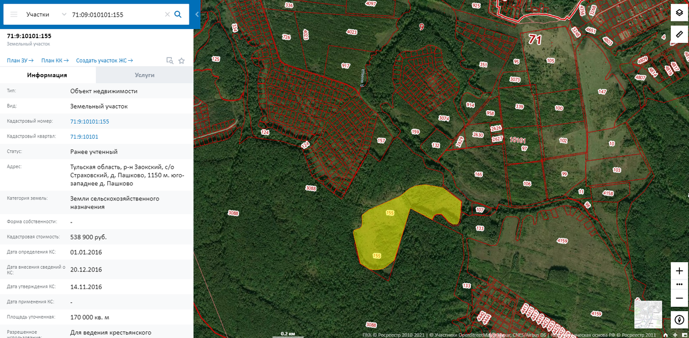Open cadastral number link 71:9:10101:155

coord(89,121)
